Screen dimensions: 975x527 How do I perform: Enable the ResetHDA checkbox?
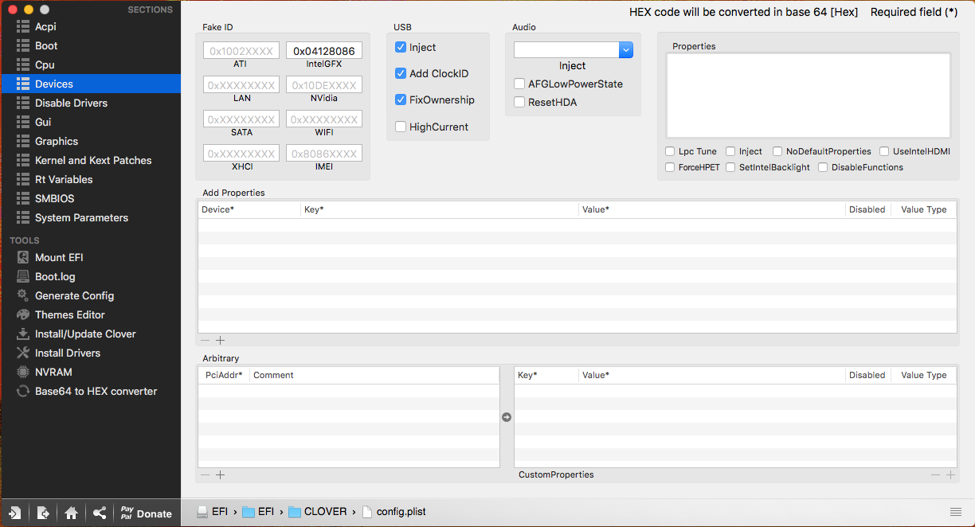[x=519, y=102]
